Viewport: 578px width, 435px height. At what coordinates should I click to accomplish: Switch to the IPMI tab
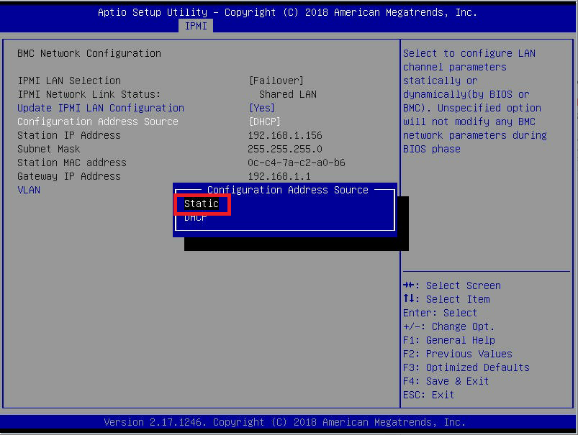point(196,26)
